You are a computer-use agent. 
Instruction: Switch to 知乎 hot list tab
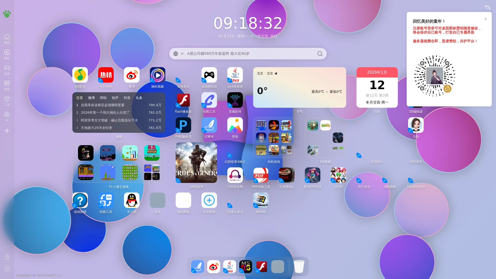point(115,98)
